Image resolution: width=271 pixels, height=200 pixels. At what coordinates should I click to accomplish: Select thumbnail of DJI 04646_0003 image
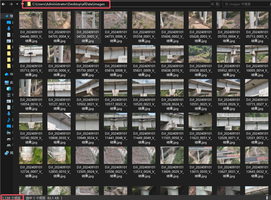[x=31, y=20]
